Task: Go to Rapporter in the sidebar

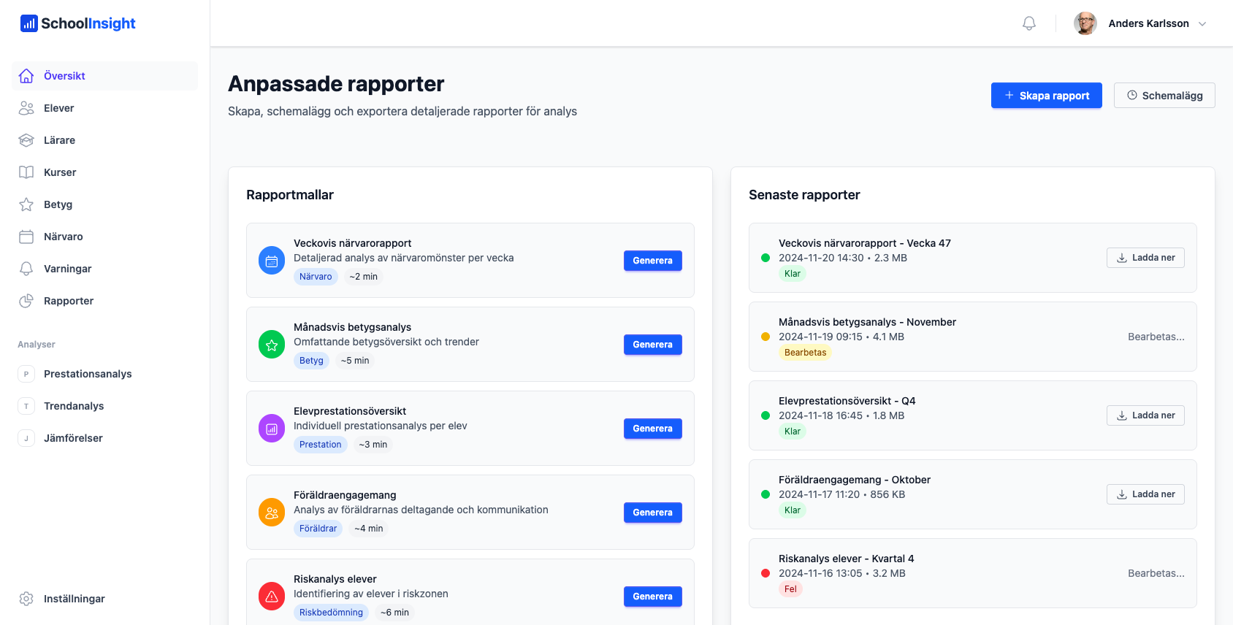Action: pos(68,301)
